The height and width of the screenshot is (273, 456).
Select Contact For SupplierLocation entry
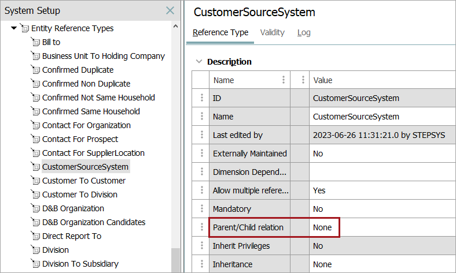click(x=93, y=153)
